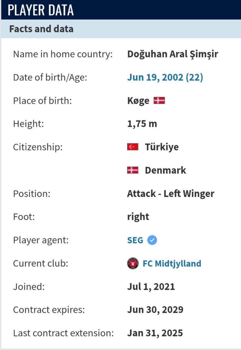Viewport: 241px width, 350px height.
Task: Click the Køge birthplace text
Action: click(x=138, y=101)
